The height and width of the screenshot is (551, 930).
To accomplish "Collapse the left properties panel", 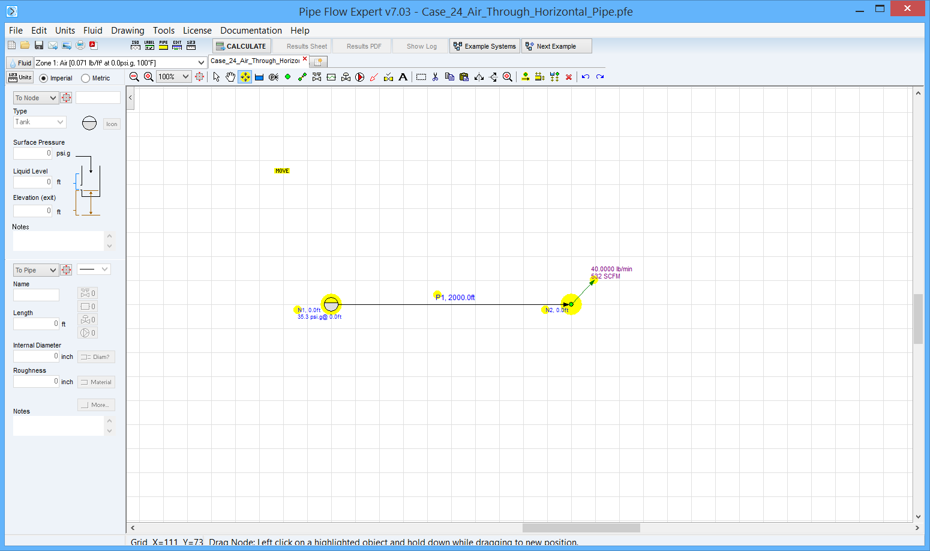I will (x=130, y=98).
